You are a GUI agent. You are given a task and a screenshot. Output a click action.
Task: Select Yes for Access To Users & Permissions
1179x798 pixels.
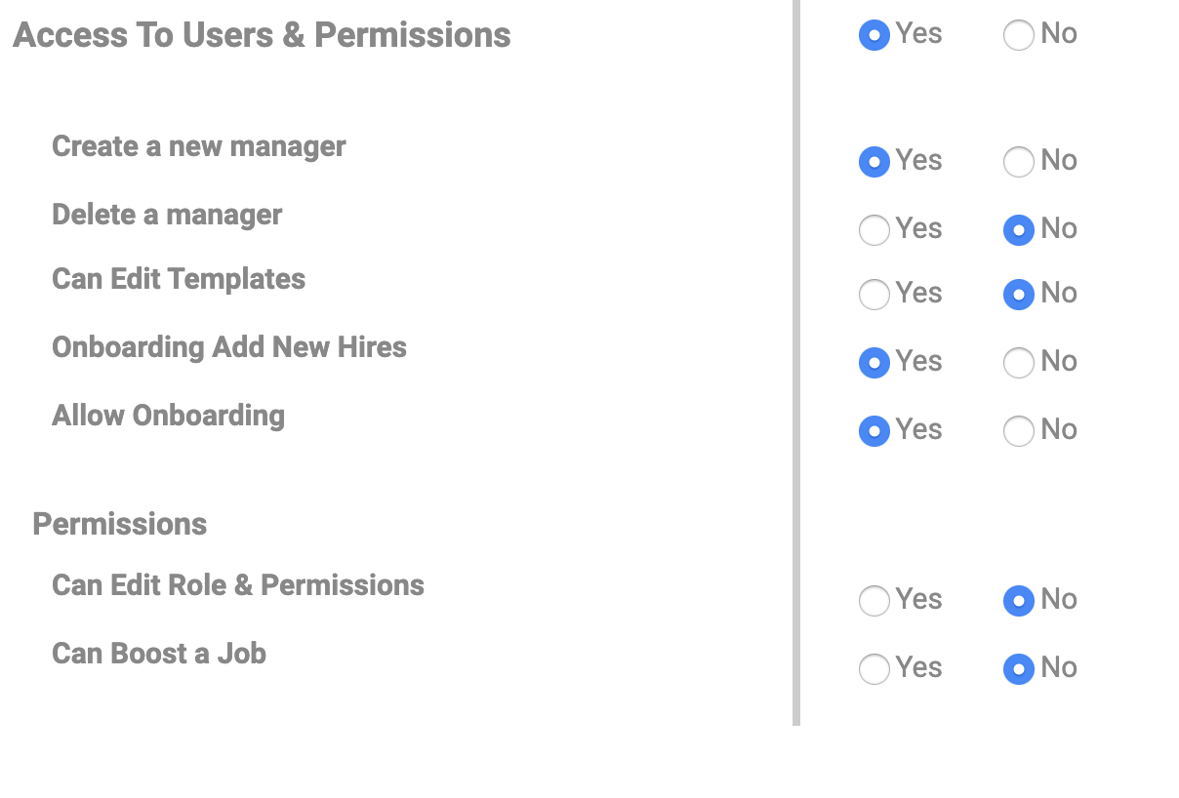(x=874, y=36)
